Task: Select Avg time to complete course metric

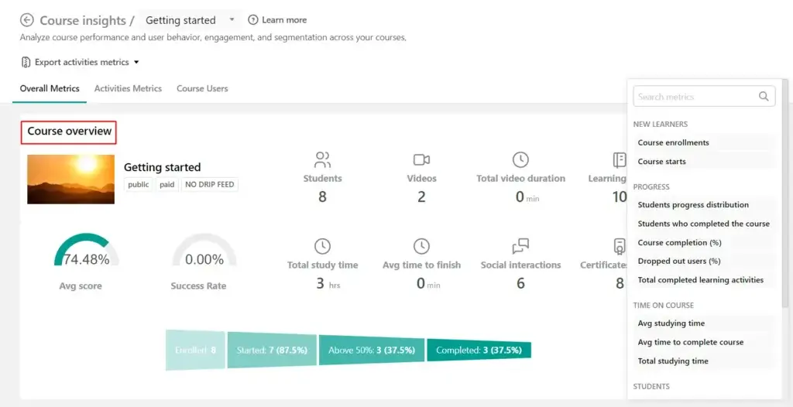Action: [x=690, y=342]
